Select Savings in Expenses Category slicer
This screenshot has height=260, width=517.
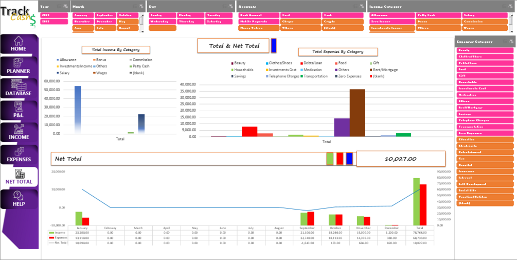[485, 114]
